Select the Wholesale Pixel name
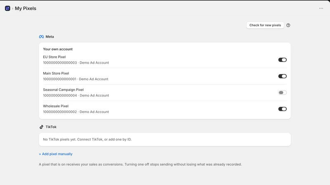 [x=56, y=106]
